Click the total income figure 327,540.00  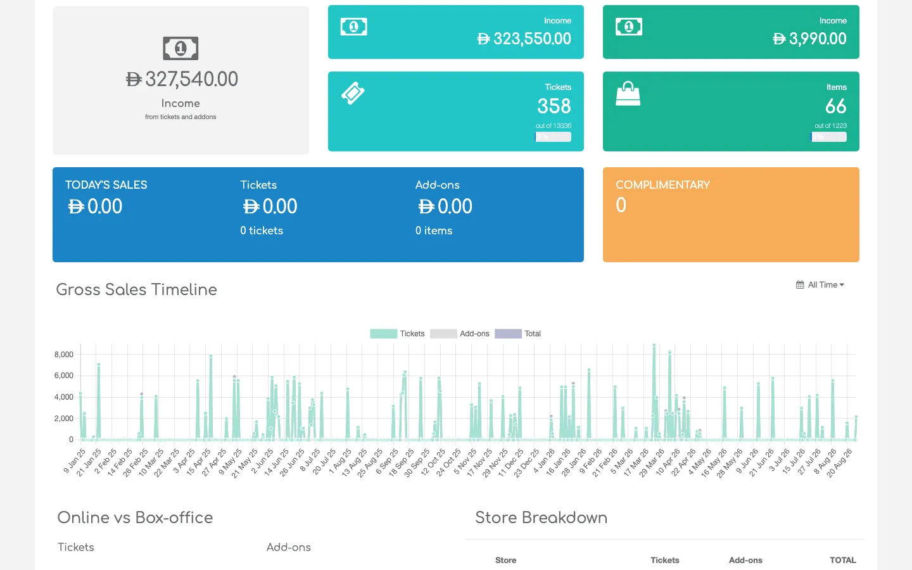coord(182,79)
